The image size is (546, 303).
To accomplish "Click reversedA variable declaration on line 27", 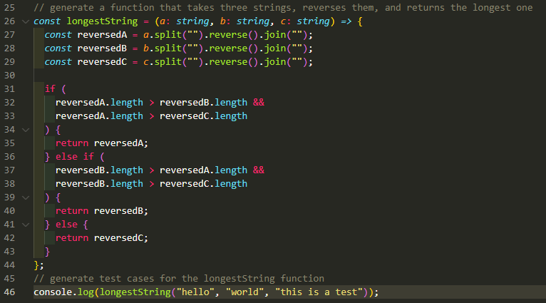I will (102, 35).
